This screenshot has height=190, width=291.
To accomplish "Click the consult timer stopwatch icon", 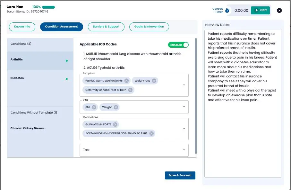I will (x=227, y=10).
